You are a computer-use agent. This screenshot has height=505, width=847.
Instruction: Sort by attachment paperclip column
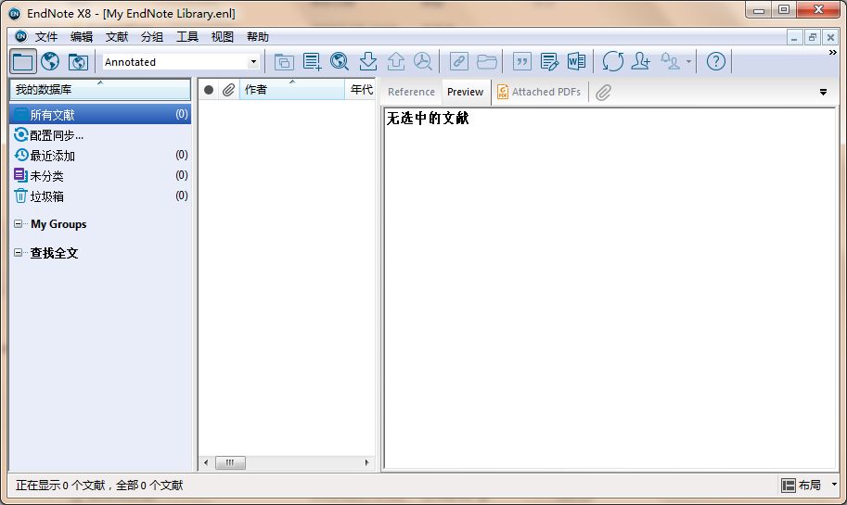click(x=228, y=90)
